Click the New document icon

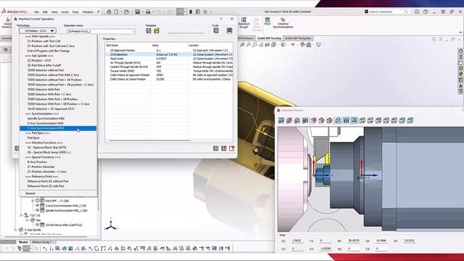point(116,12)
